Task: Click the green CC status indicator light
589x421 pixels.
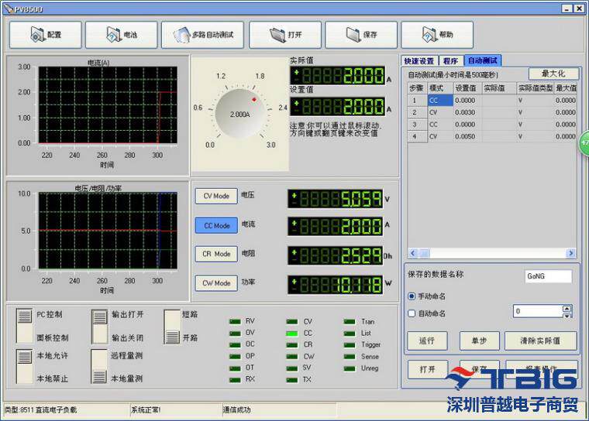Action: (292, 333)
